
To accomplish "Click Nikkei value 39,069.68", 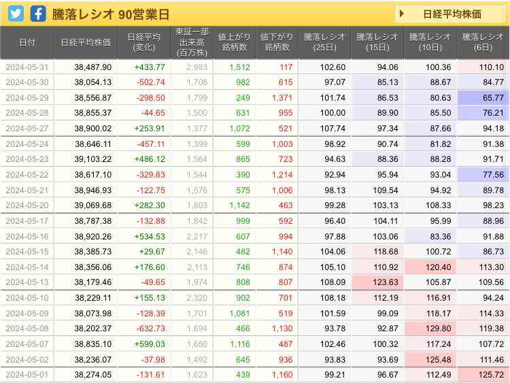I will pyautogui.click(x=93, y=205).
